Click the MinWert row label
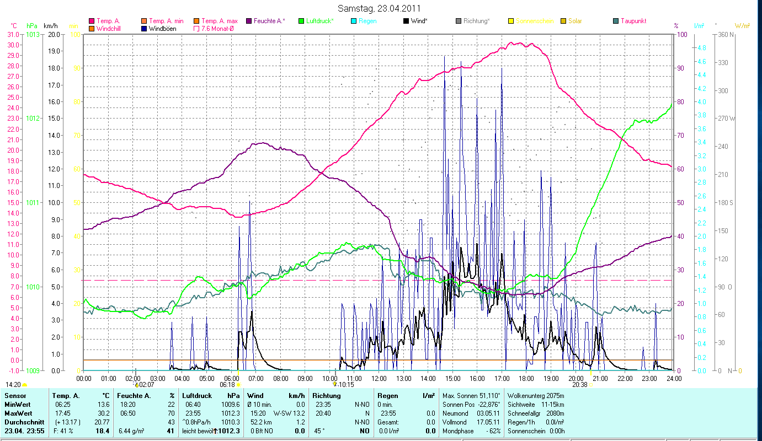 point(17,405)
